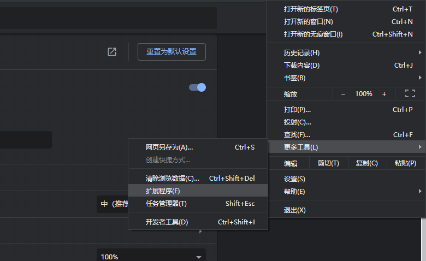The width and height of the screenshot is (426, 261).
Task: Select 清除浏览数据(C)... in submenu
Action: (x=198, y=179)
